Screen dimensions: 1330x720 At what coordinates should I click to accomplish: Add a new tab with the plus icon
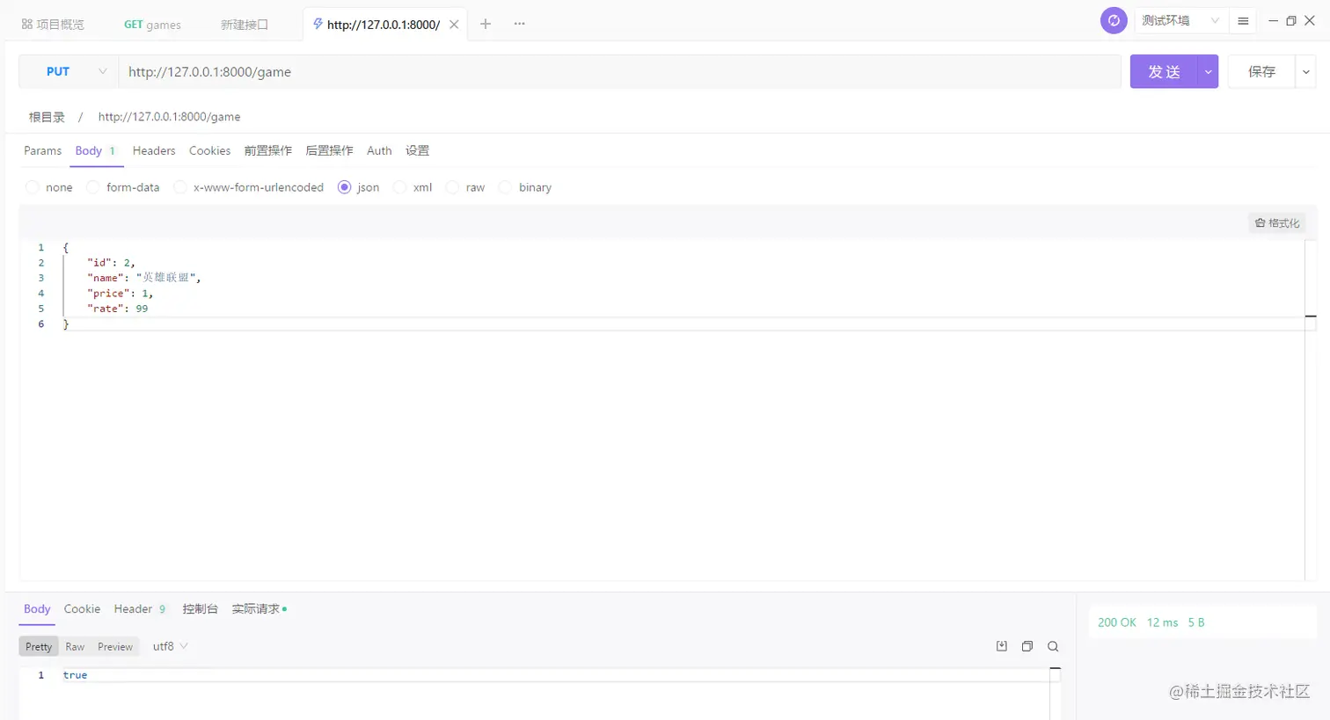(486, 24)
